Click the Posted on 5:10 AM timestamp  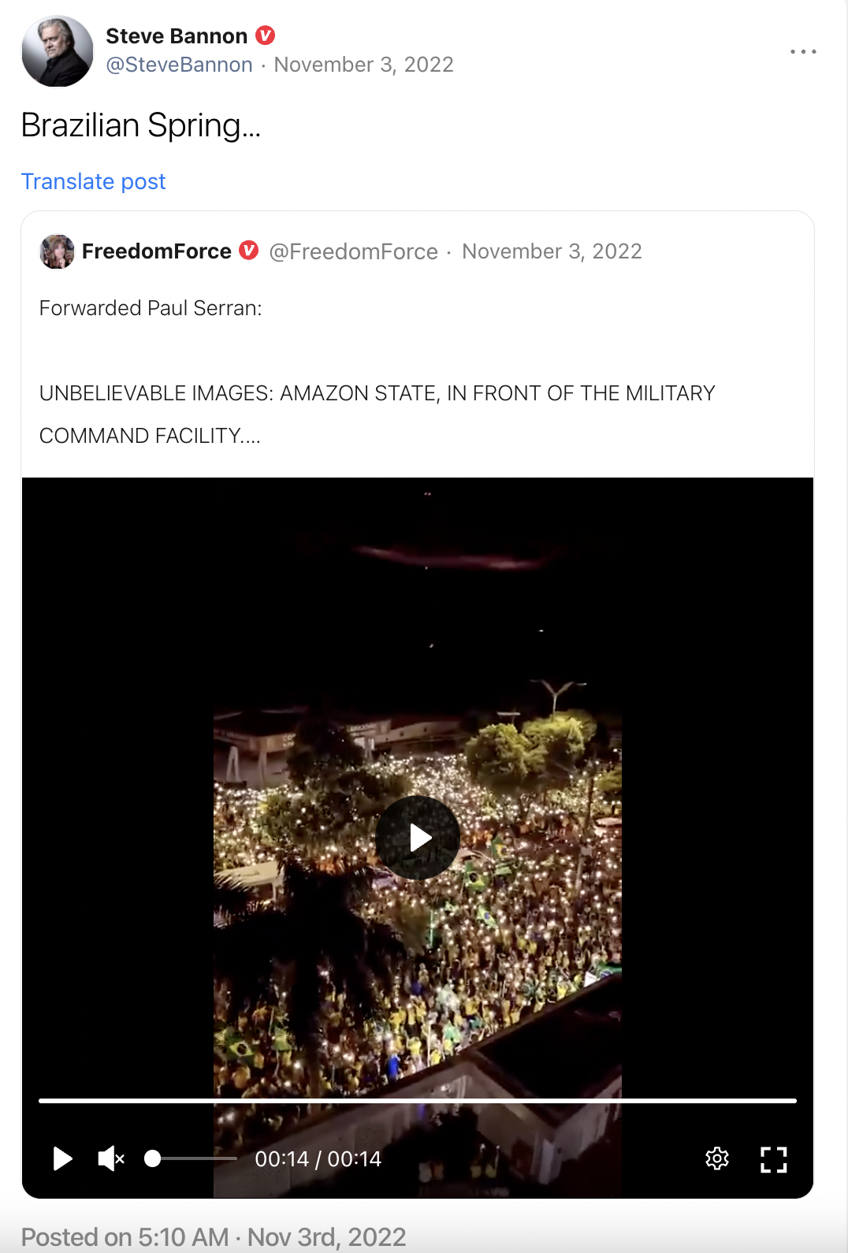[214, 1236]
